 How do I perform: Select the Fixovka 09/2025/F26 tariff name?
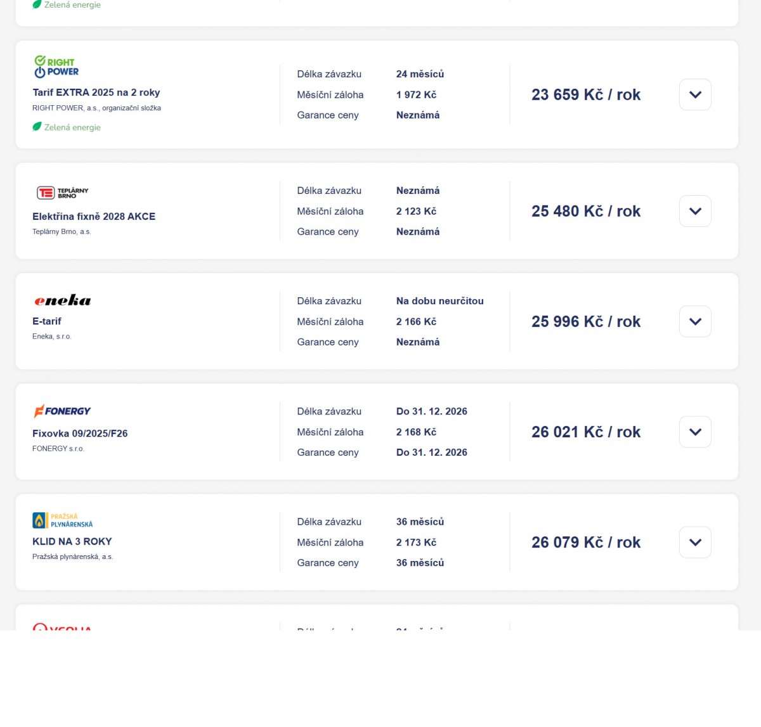pyautogui.click(x=80, y=434)
